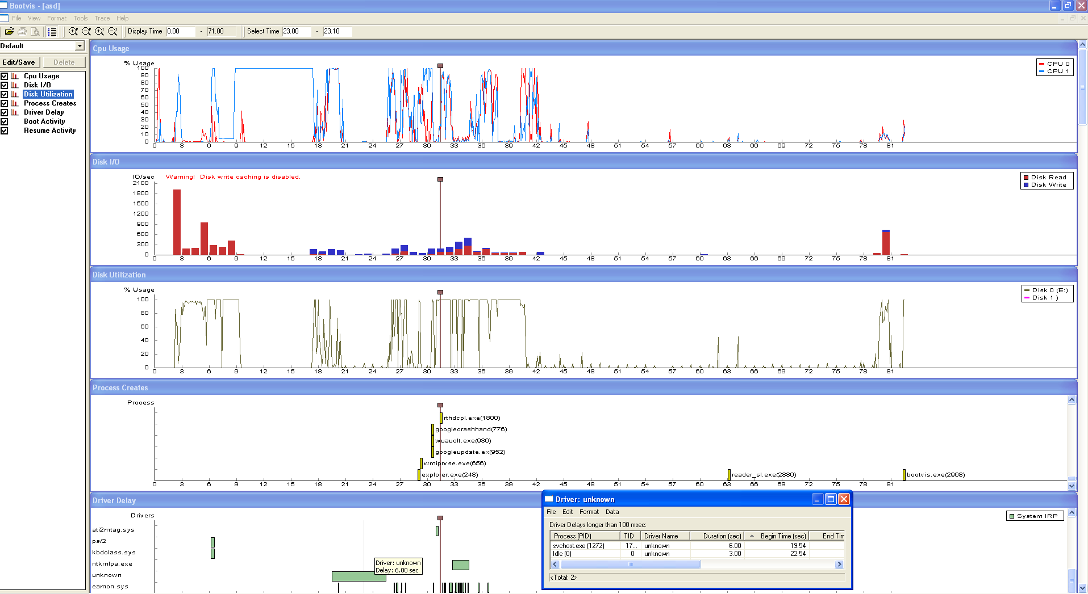This screenshot has width=1088, height=594.
Task: Sort by Begin Time (sec) column header
Action: tap(782, 536)
